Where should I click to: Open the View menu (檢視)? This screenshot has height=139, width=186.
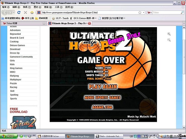pyautogui.click(x=27, y=7)
